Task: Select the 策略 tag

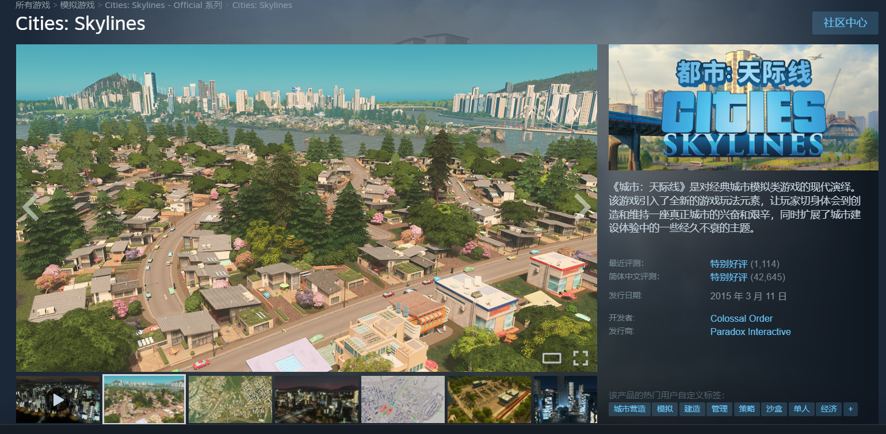Action: pyautogui.click(x=747, y=409)
